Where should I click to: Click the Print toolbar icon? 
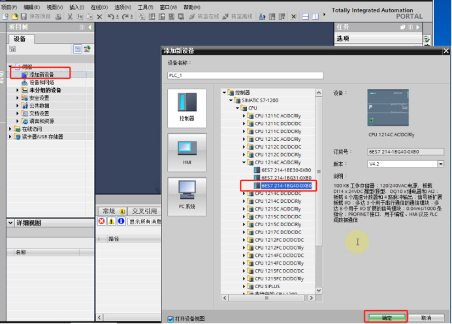(x=58, y=17)
